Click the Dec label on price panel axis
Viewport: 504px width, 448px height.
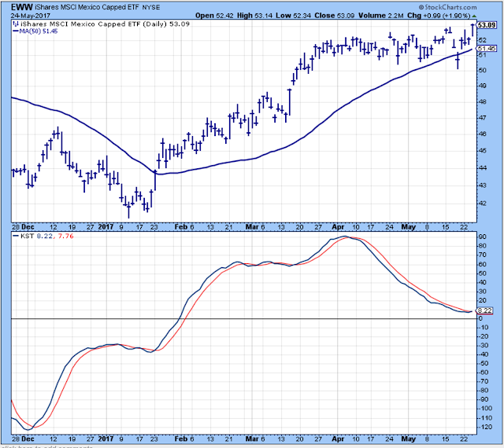pos(28,227)
